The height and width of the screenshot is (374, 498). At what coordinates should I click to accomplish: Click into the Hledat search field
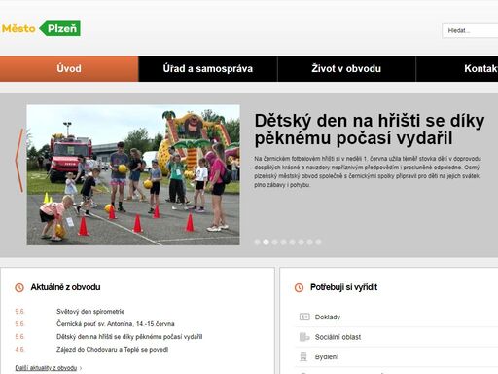click(470, 31)
